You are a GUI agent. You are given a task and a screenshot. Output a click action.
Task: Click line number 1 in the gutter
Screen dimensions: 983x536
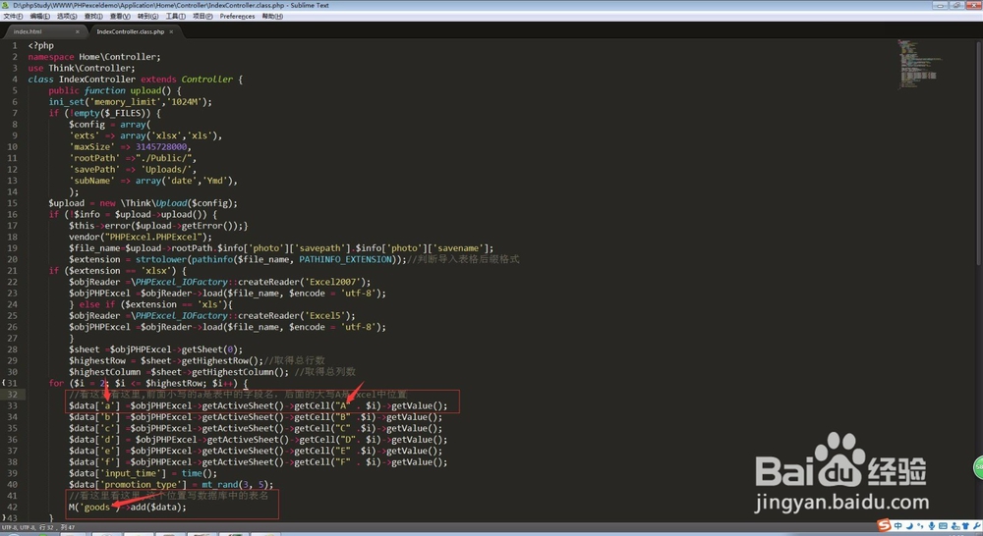(15, 46)
